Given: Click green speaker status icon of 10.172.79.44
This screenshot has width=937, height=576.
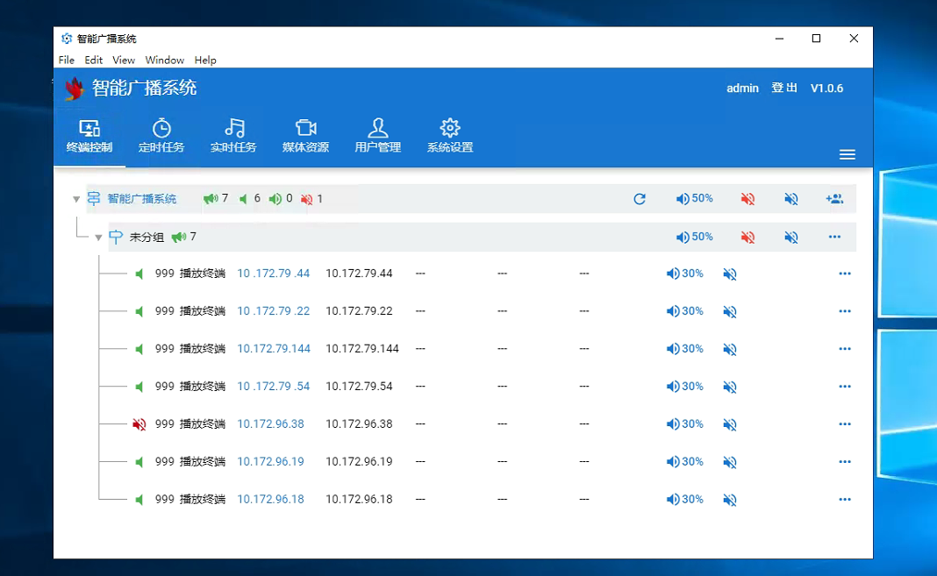Looking at the screenshot, I should click(139, 274).
